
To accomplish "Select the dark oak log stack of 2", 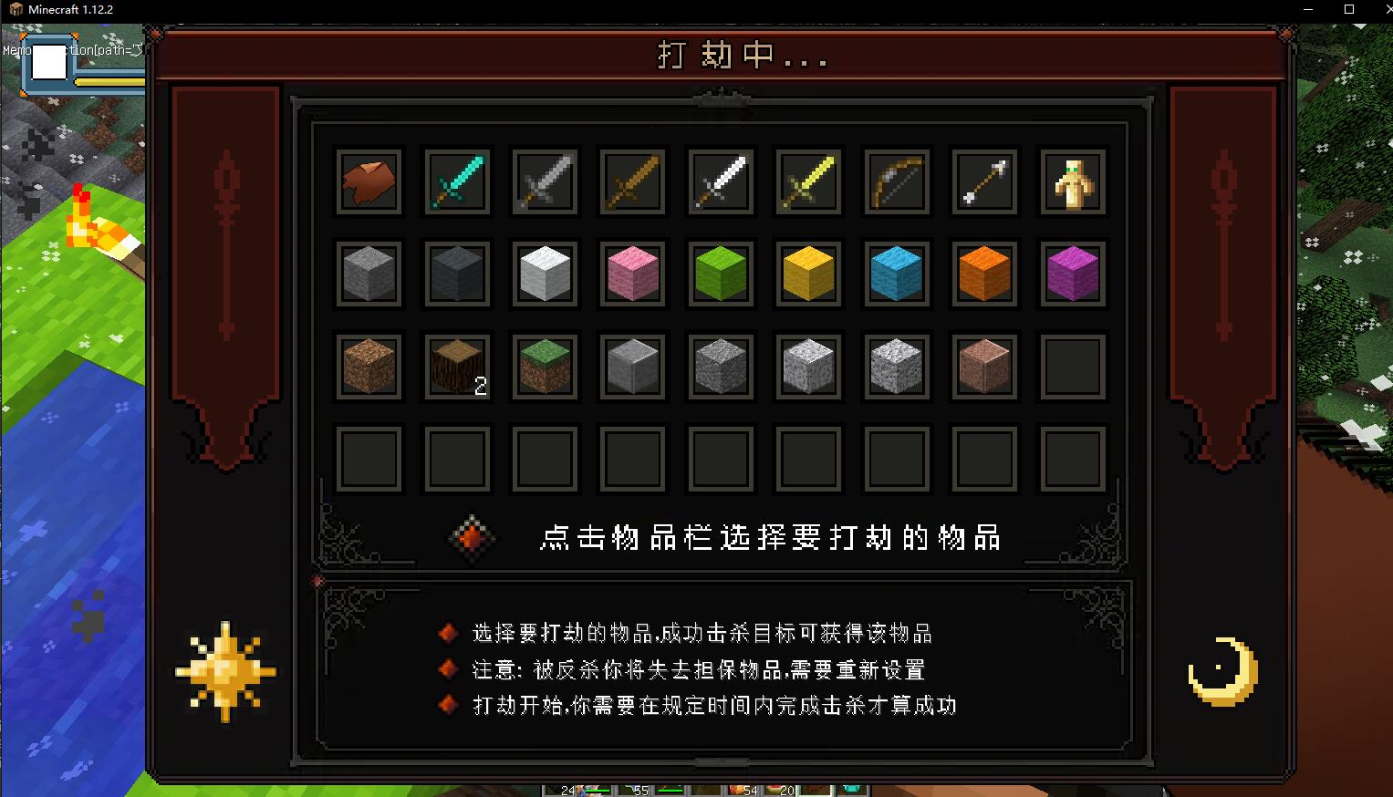I will point(457,367).
